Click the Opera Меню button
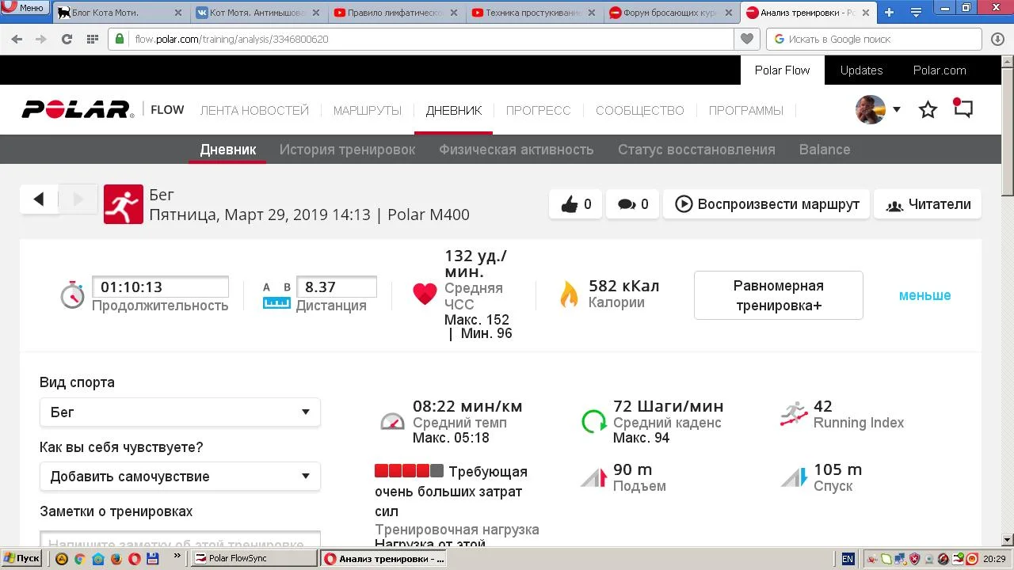 (x=24, y=8)
